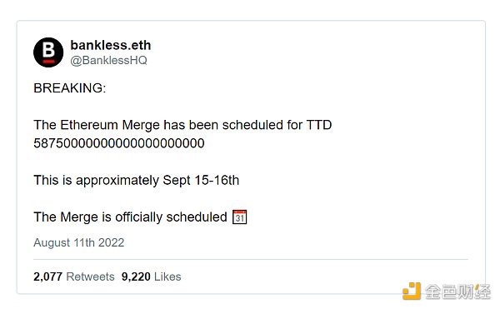Click the word Likes label
This screenshot has width=500, height=309.
pos(167,277)
